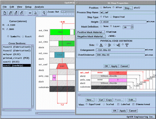The height and width of the screenshot is (119, 156).
Task: Click cross sections list scroll-up arrow
Action: tap(33, 46)
